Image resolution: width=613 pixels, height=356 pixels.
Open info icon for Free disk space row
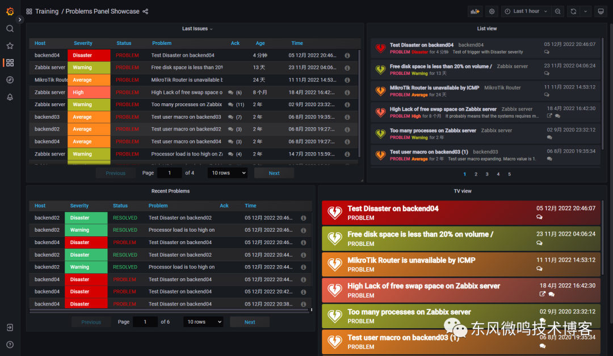click(x=347, y=68)
